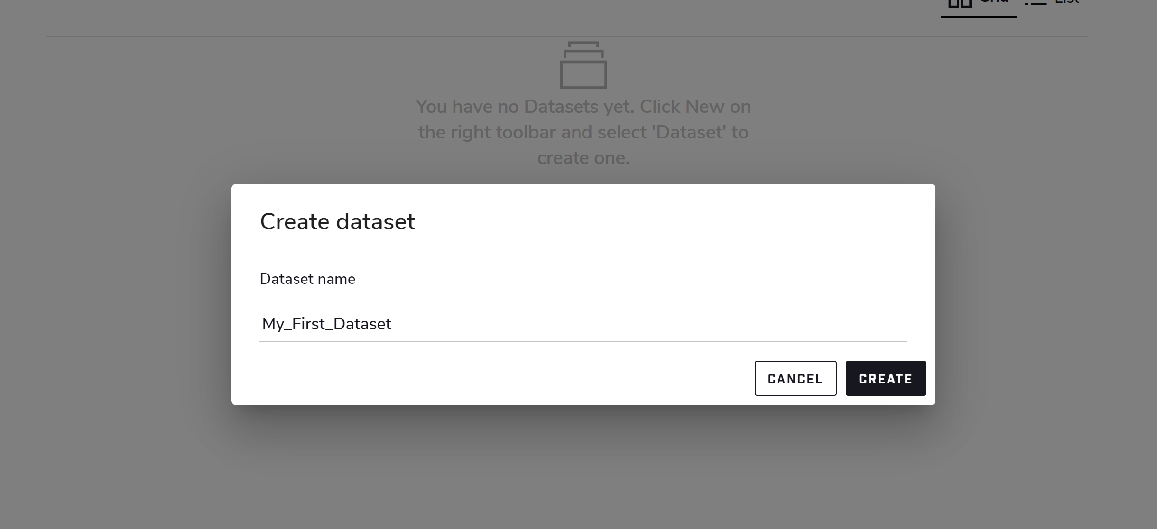Screen dimensions: 1157x529
Task: Click the greyed instruction text about Datasets
Action: tap(583, 132)
